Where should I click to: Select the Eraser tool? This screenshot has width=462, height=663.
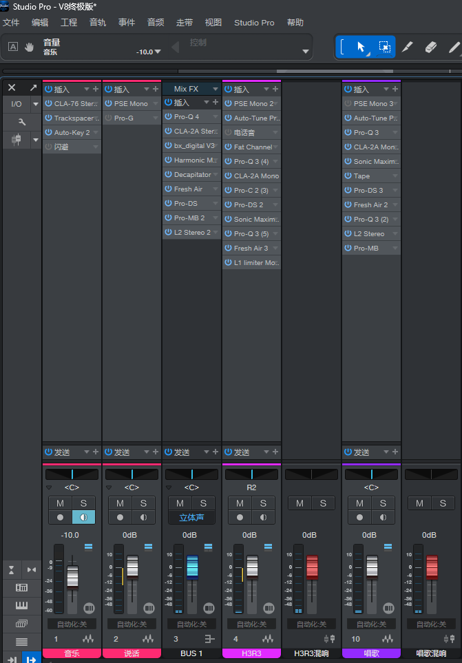coord(430,47)
